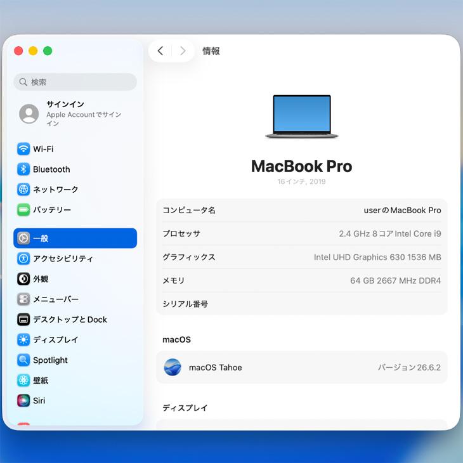Click memory value 64 GB 2667 MHz DDR4
The image size is (463, 463).
click(x=395, y=280)
